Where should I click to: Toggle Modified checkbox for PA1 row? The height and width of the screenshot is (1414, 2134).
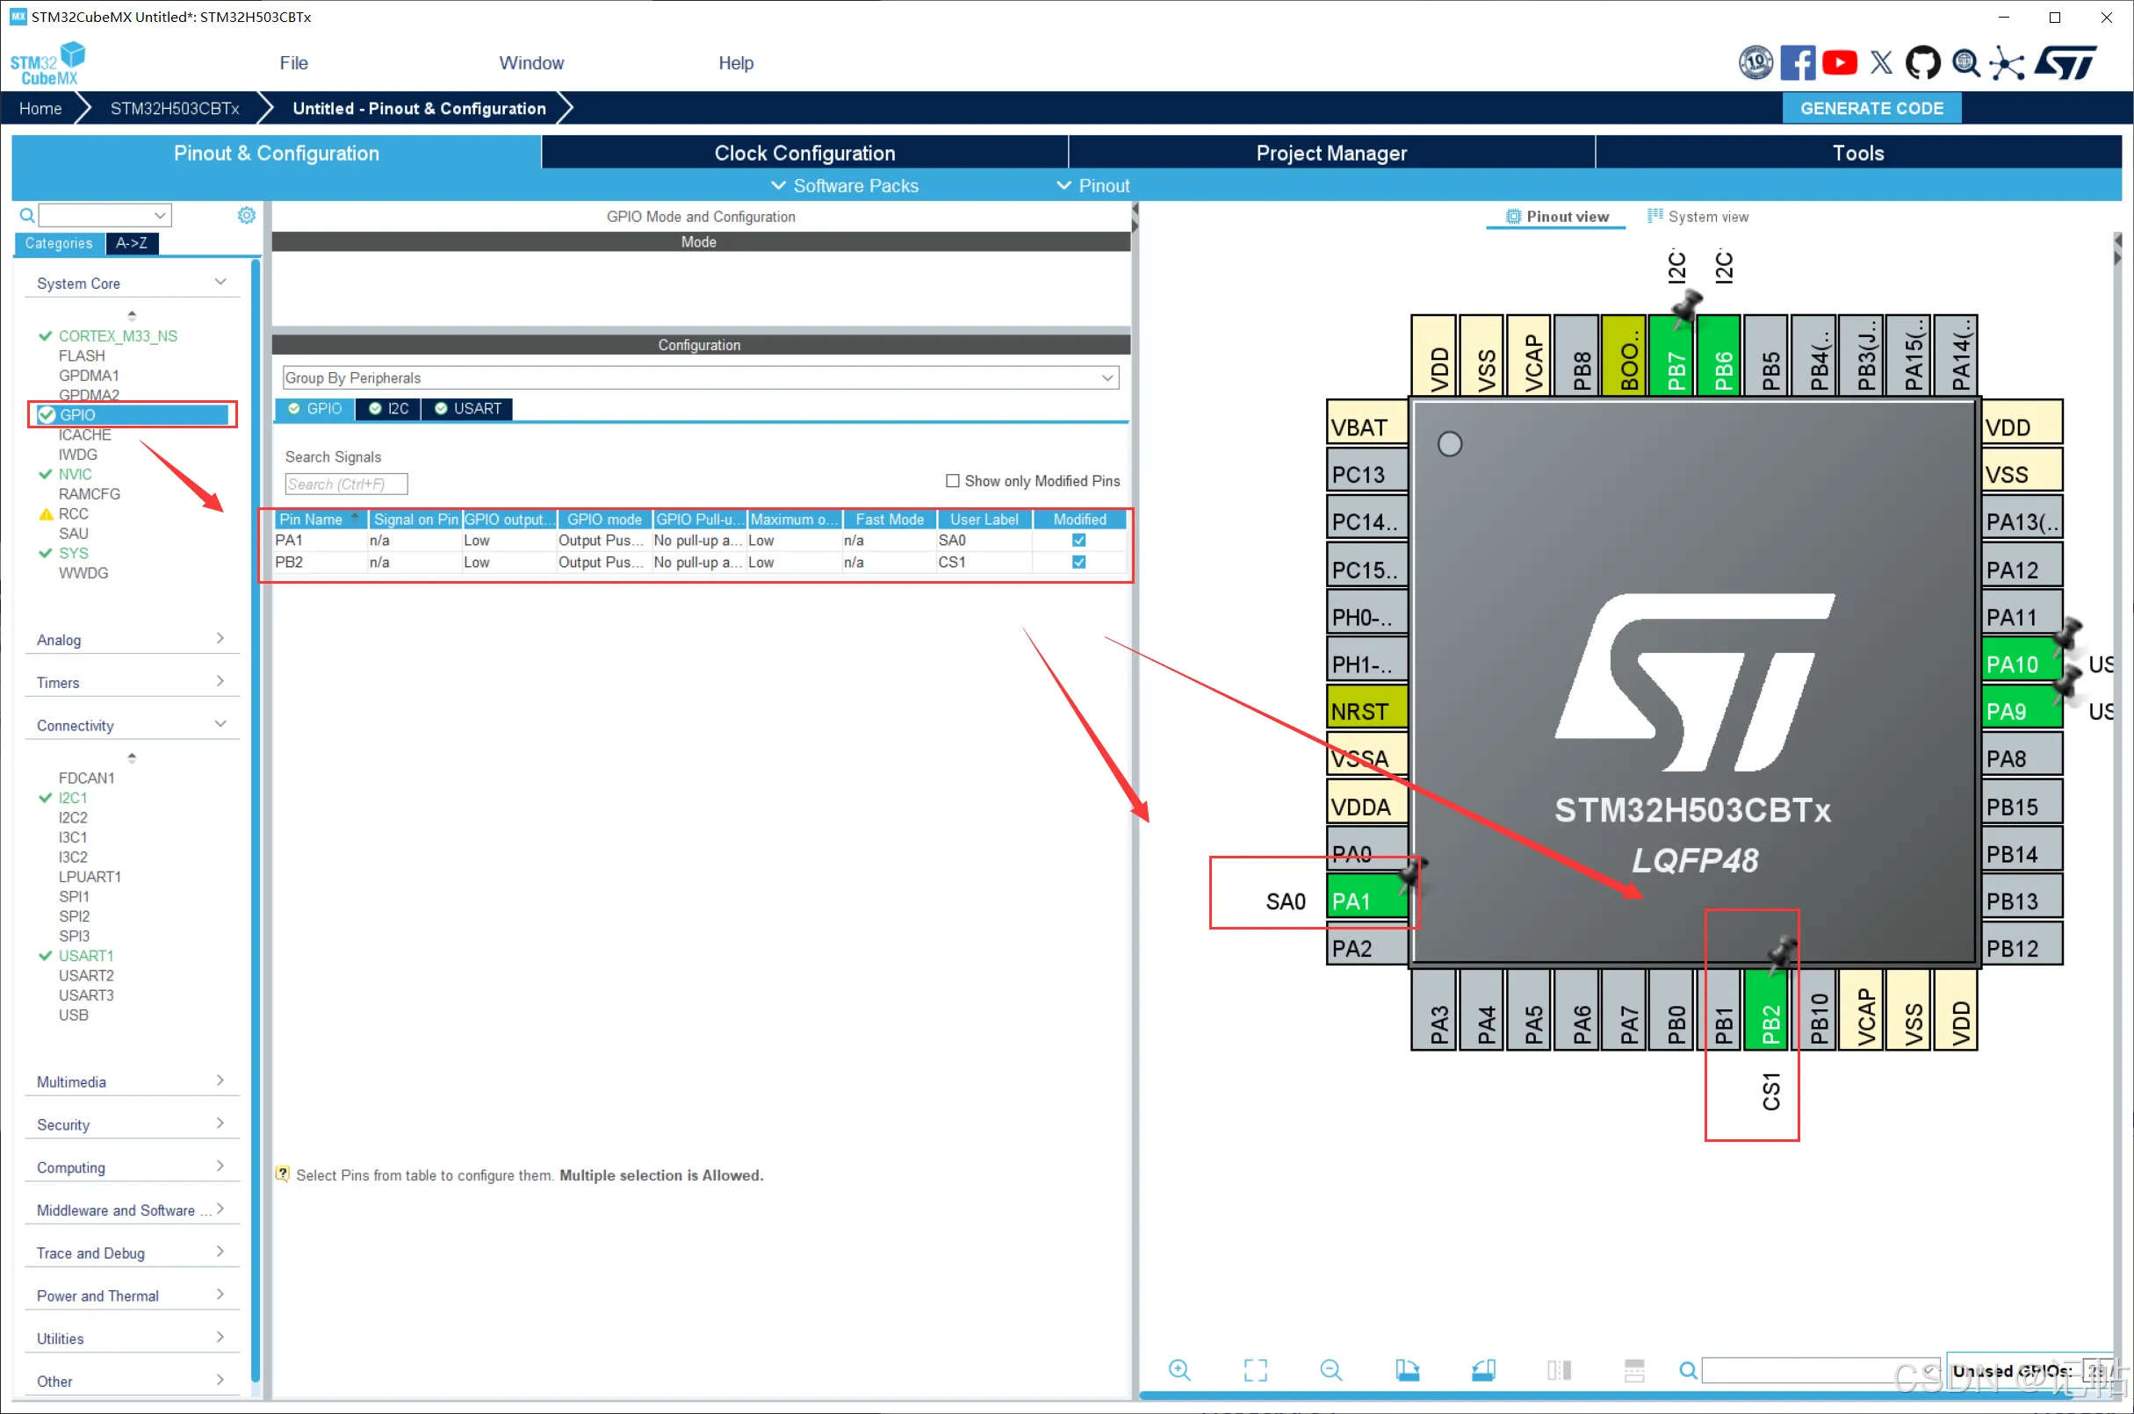click(x=1078, y=540)
